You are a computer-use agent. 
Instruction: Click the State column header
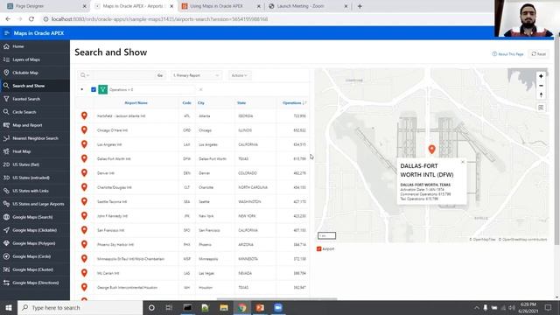coord(241,103)
